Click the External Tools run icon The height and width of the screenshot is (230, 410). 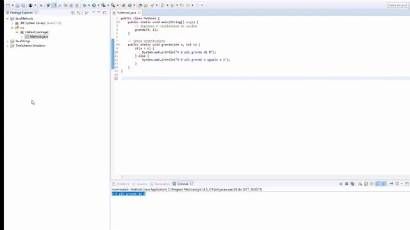click(x=113, y=5)
